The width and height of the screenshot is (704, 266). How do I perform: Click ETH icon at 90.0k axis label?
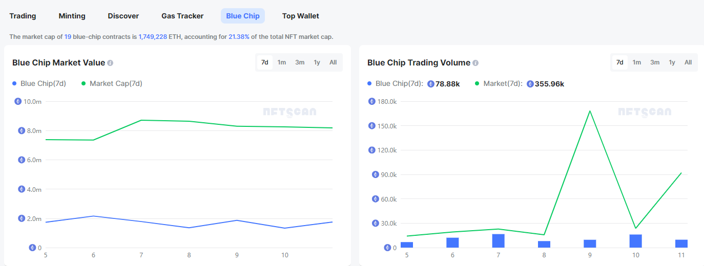[x=372, y=174]
